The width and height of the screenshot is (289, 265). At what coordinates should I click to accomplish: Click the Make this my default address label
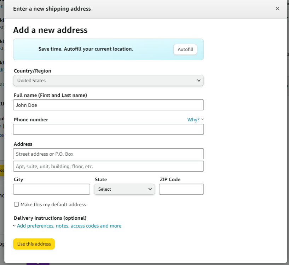53,204
